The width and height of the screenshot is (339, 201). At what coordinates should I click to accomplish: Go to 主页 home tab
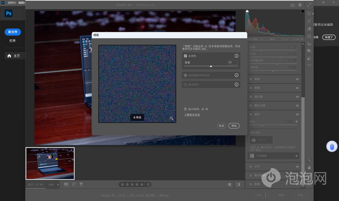(x=14, y=56)
